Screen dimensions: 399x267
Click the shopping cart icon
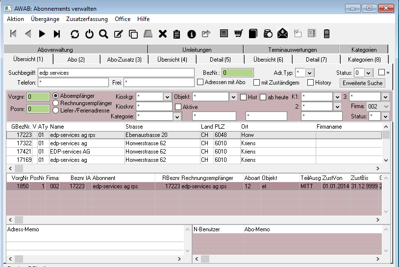pos(238,34)
